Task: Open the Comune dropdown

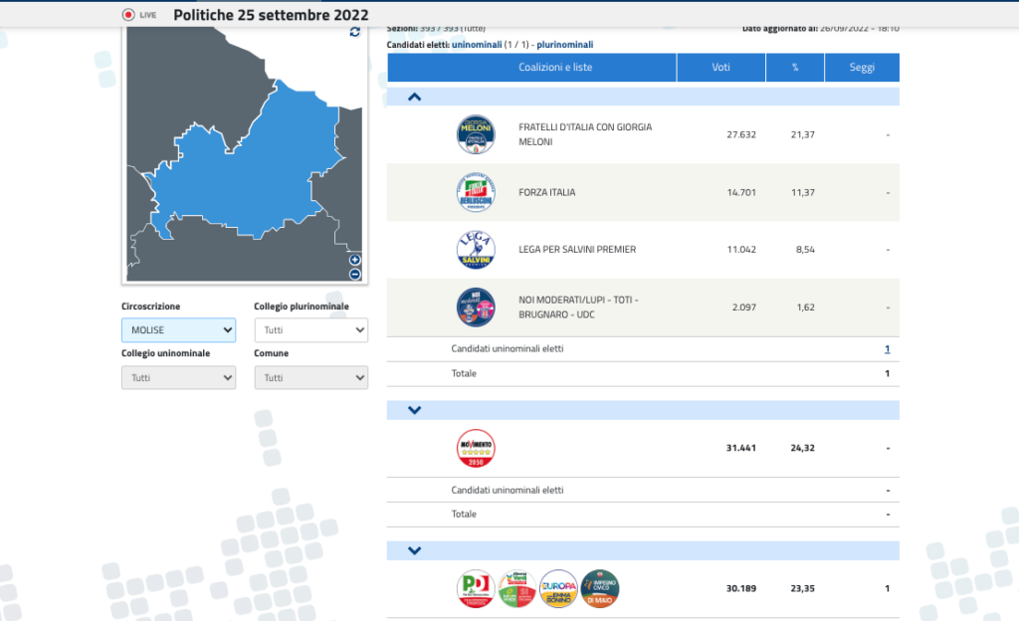Action: pyautogui.click(x=311, y=377)
